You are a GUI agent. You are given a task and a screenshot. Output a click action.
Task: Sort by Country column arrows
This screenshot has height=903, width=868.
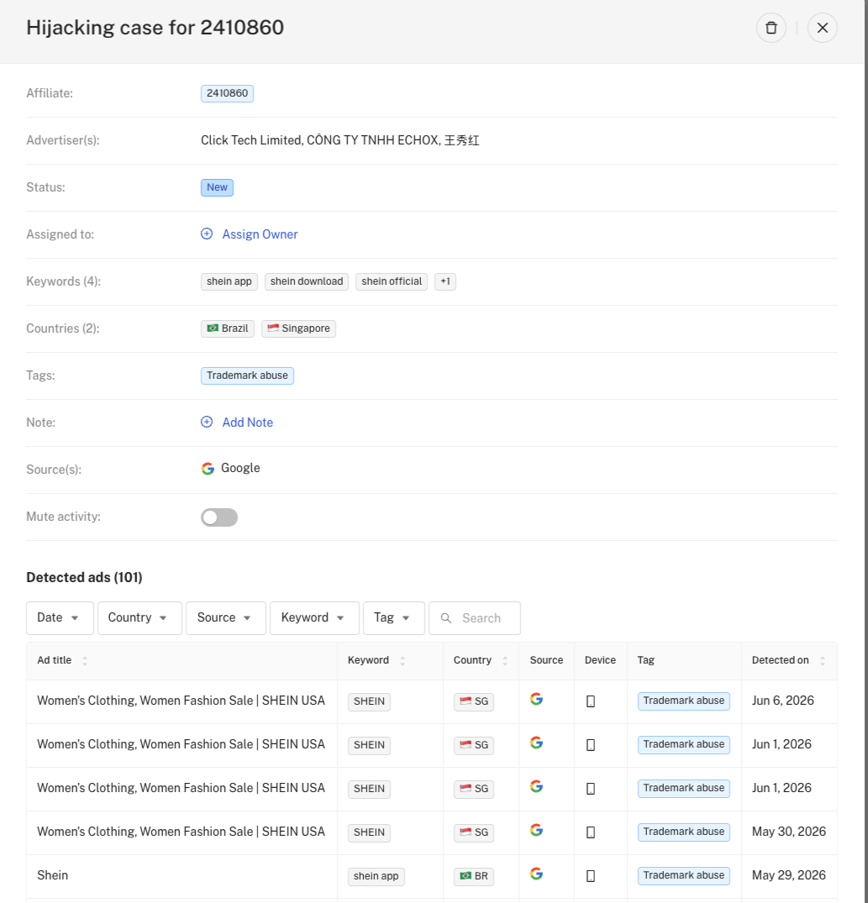tap(504, 660)
